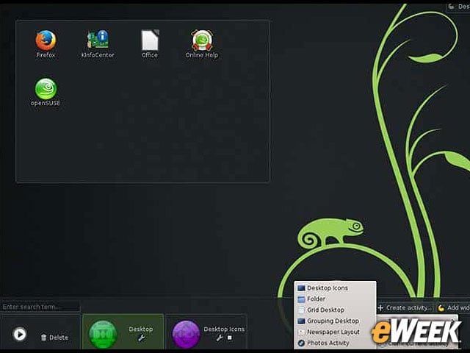The image size is (470, 353).
Task: Choose 'Folder' from the popup menu
Action: pyautogui.click(x=335, y=299)
